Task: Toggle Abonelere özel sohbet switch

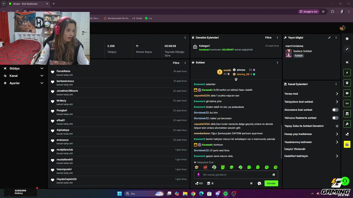Action: [335, 110]
